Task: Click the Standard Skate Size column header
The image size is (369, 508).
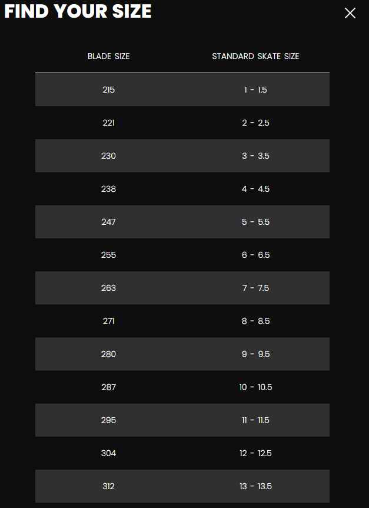Action: pyautogui.click(x=255, y=57)
